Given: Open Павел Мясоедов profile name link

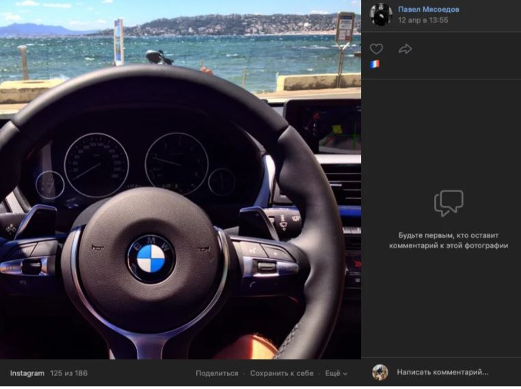Looking at the screenshot, I should coord(429,10).
